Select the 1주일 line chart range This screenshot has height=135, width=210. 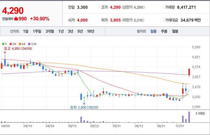click(x=37, y=31)
